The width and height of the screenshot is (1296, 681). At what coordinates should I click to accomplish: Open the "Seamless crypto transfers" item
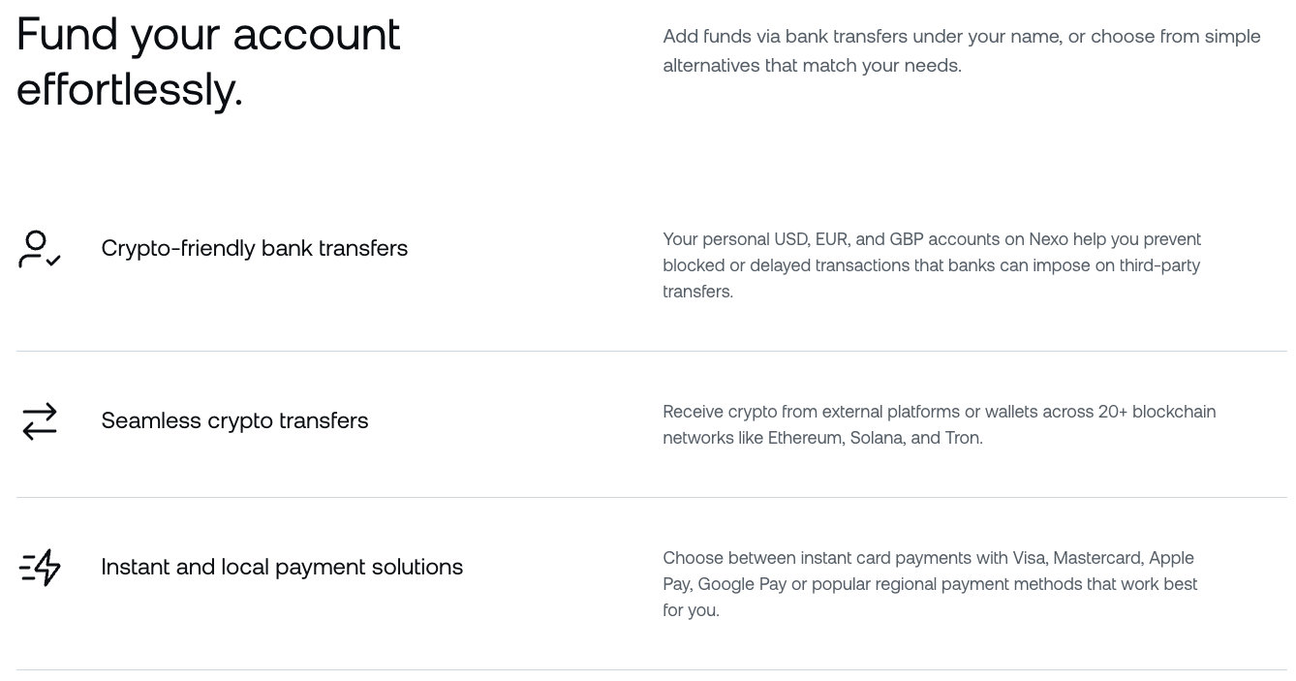234,420
